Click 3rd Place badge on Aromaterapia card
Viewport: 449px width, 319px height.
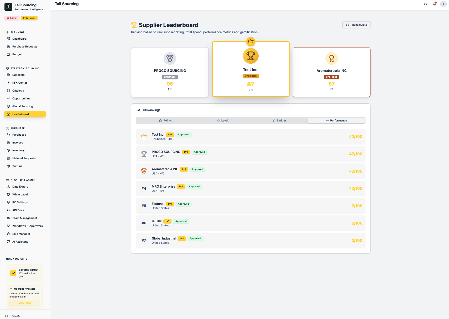(x=332, y=77)
